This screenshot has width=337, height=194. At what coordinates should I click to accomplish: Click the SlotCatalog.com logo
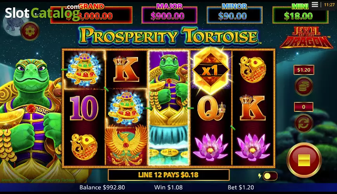coord(43,12)
